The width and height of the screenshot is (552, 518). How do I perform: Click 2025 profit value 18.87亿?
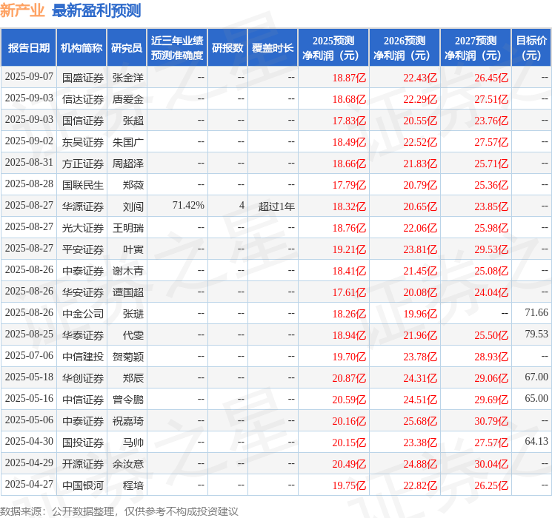[349, 78]
